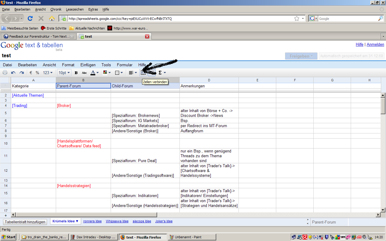The height and width of the screenshot is (241, 386).
Task: Toggle strikethrough formatting
Action: [84, 73]
